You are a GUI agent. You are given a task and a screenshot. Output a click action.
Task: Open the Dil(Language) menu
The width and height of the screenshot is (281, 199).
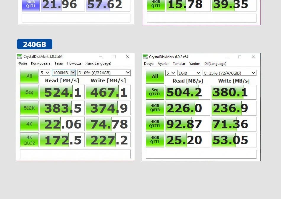(215, 64)
